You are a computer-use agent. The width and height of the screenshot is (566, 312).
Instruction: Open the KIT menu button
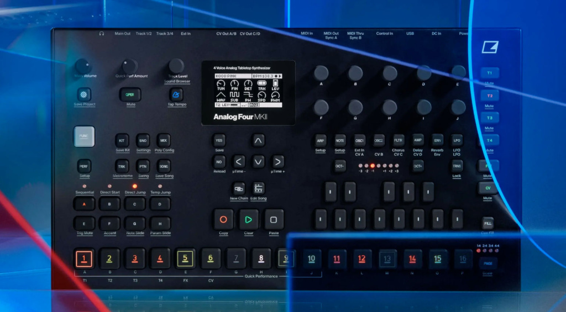[122, 141]
